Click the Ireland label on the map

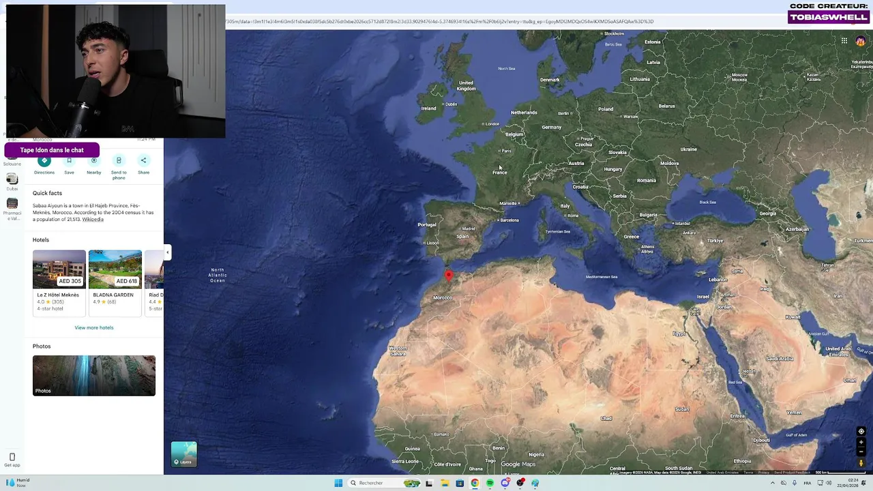(x=428, y=108)
